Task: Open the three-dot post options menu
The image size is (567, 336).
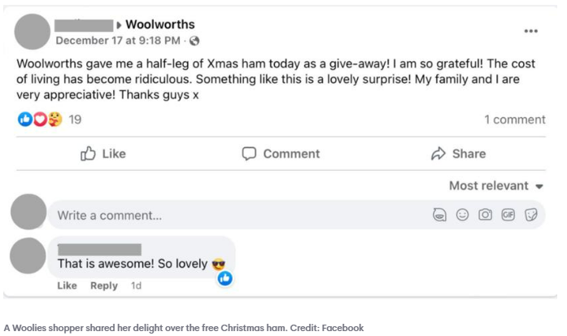Action: 530,31
